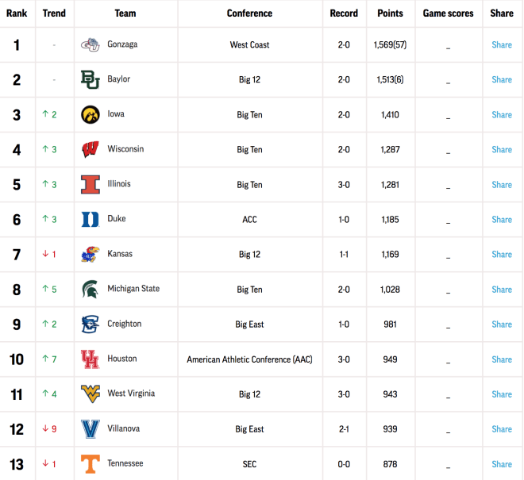524x480 pixels.
Task: Share the Gonzaga ranking
Action: (x=502, y=44)
